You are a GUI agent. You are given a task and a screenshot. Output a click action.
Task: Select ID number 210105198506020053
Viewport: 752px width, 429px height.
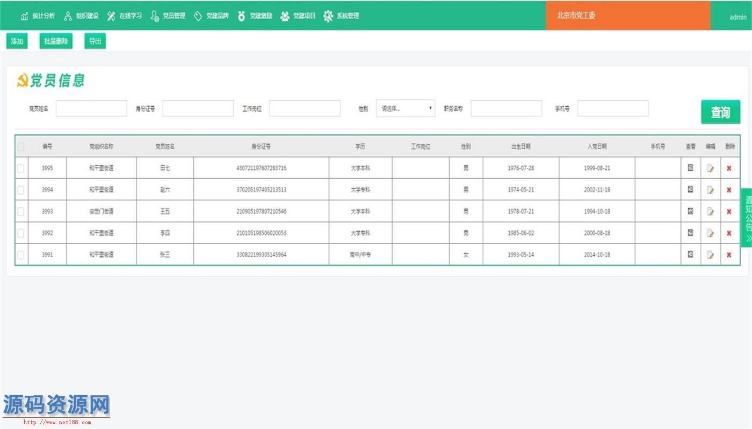(x=262, y=233)
